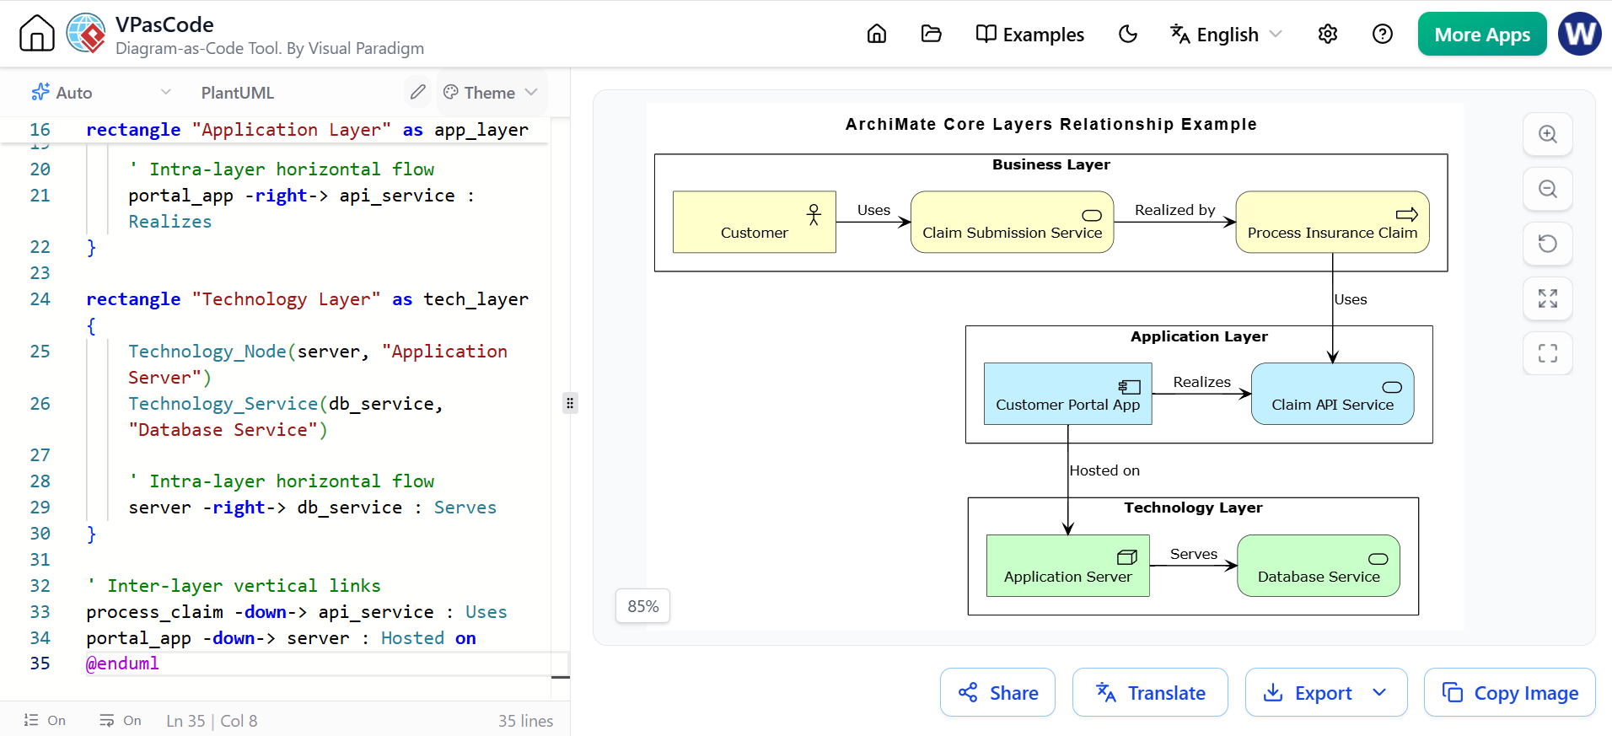1612x736 pixels.
Task: Enter fullscreen diagram view
Action: [x=1548, y=353]
